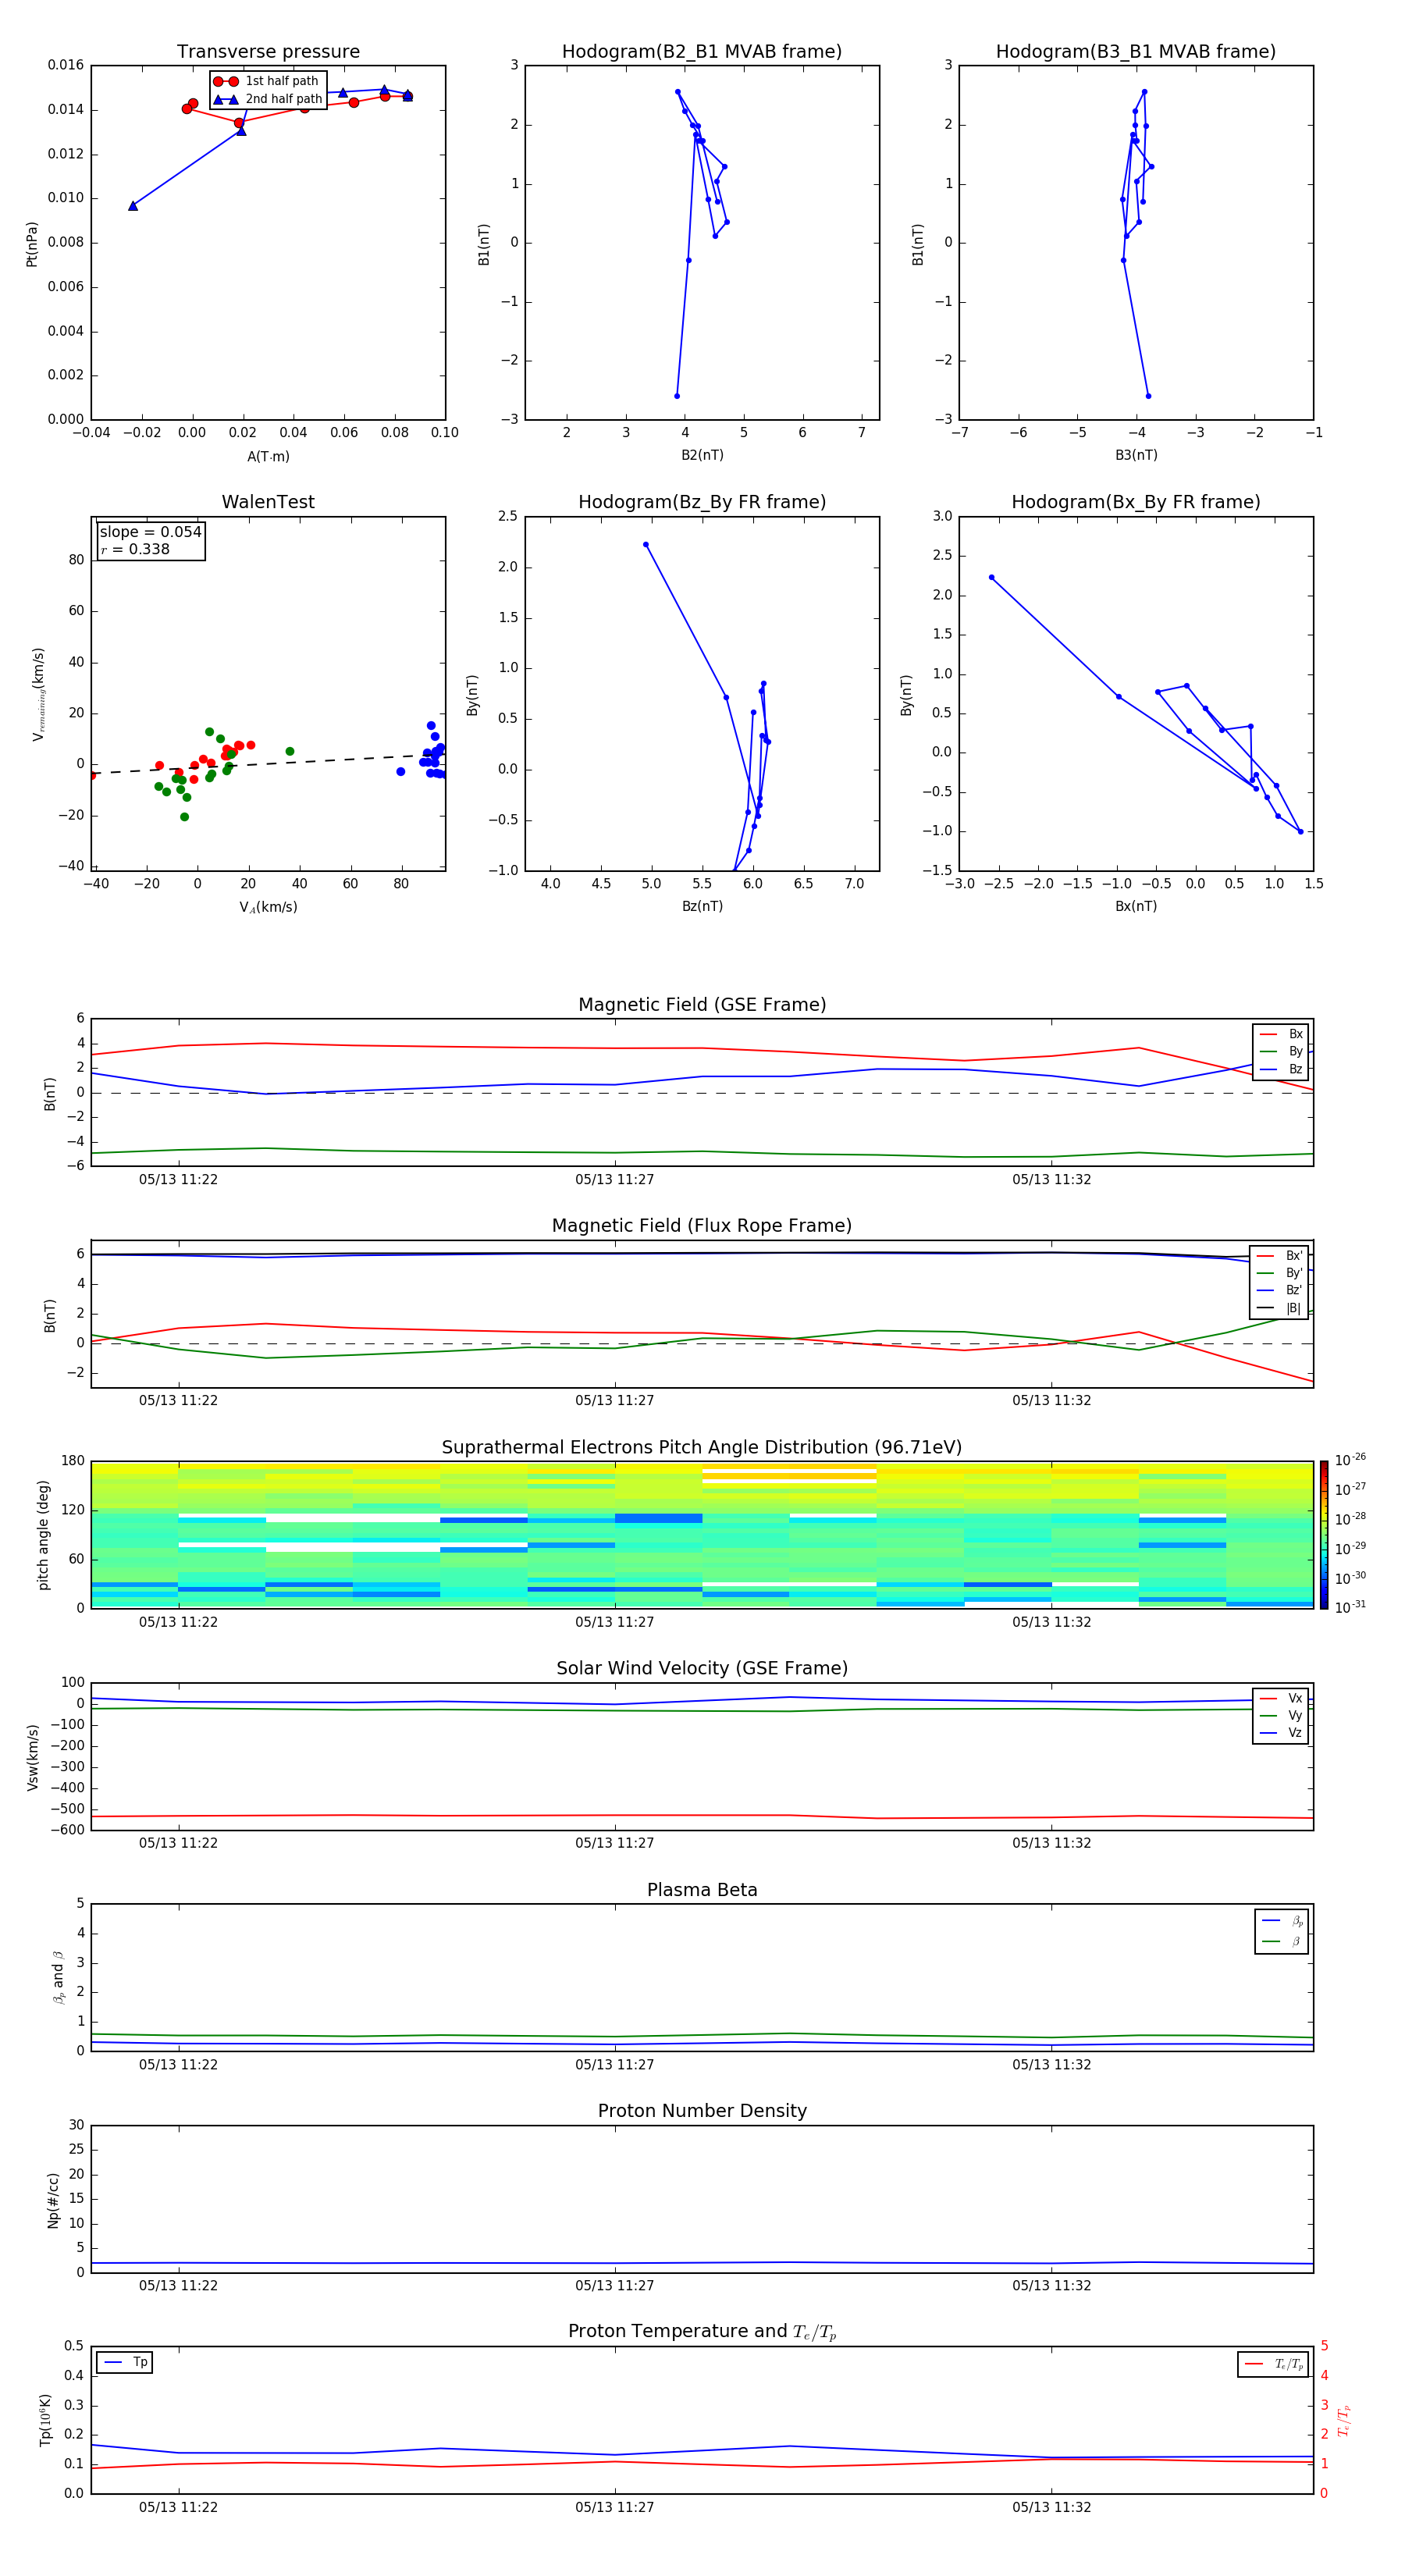1405x2576 pixels.
Task: Select the β entry in Plasma Beta legend
Action: pos(1282,1941)
